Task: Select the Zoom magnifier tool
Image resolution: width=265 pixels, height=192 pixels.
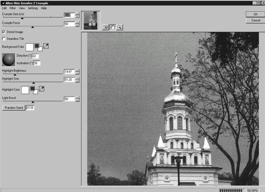Action: coord(119,27)
